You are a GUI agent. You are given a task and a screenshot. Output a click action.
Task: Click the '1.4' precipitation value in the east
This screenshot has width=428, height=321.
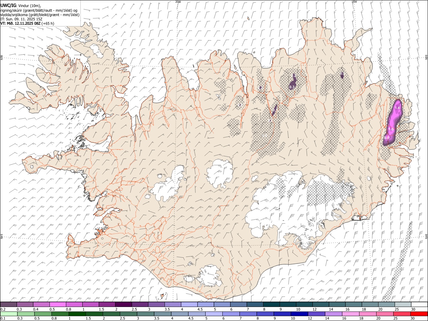397,108
